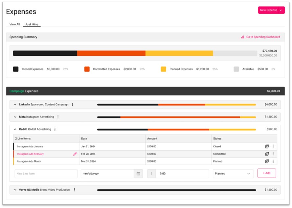Open the New Expense dropdown button
Image resolution: width=292 pixels, height=208 pixels.
[x=271, y=10]
